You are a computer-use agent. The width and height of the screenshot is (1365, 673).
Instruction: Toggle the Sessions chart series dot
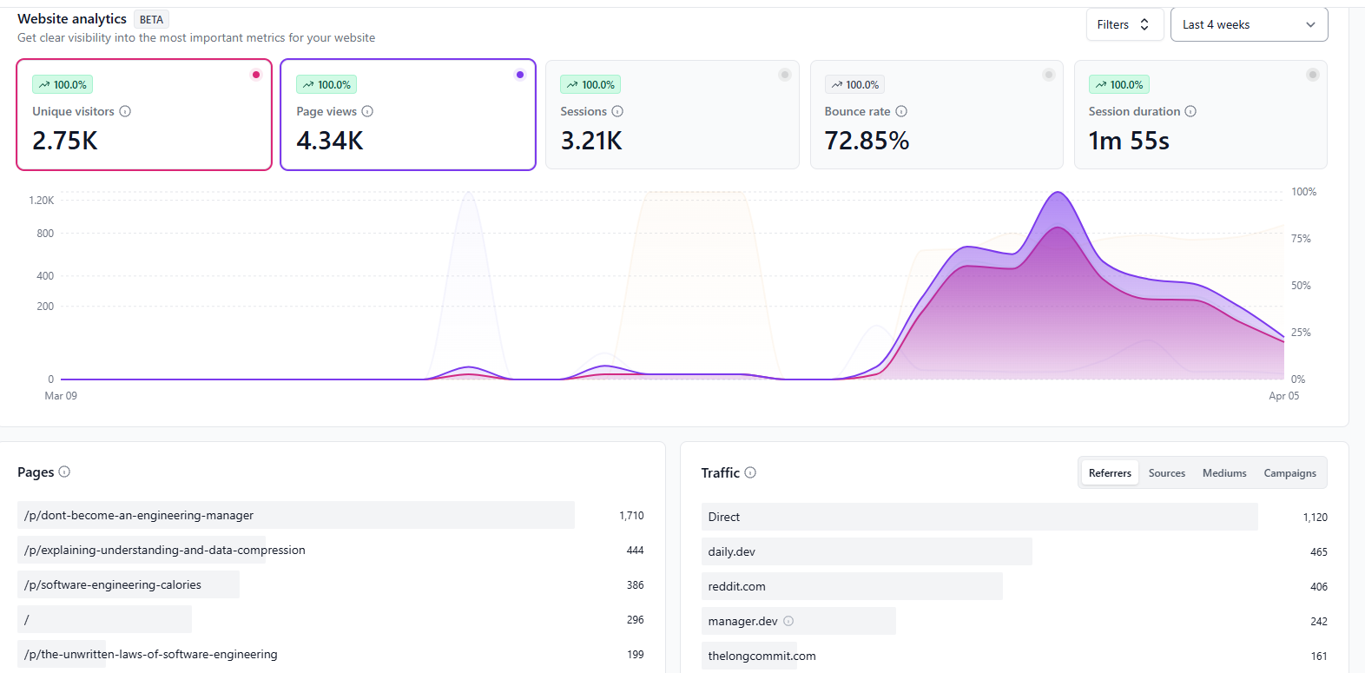click(x=785, y=75)
